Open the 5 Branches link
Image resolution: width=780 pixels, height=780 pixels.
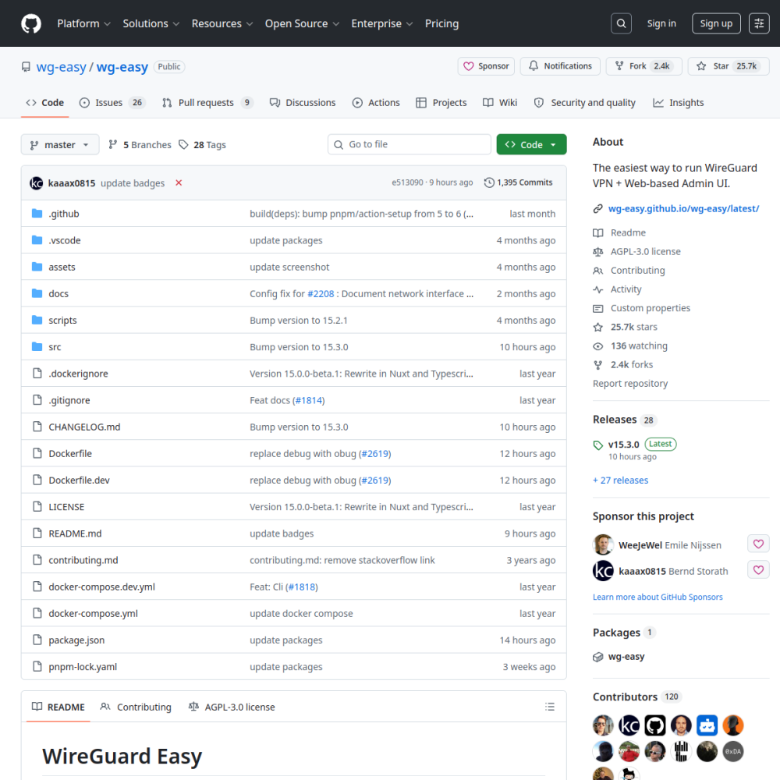pos(140,145)
